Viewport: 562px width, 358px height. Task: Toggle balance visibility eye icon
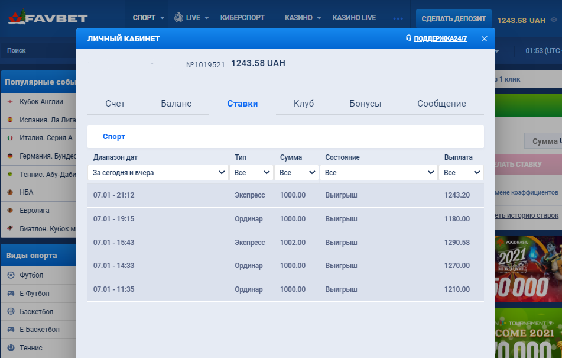point(554,20)
